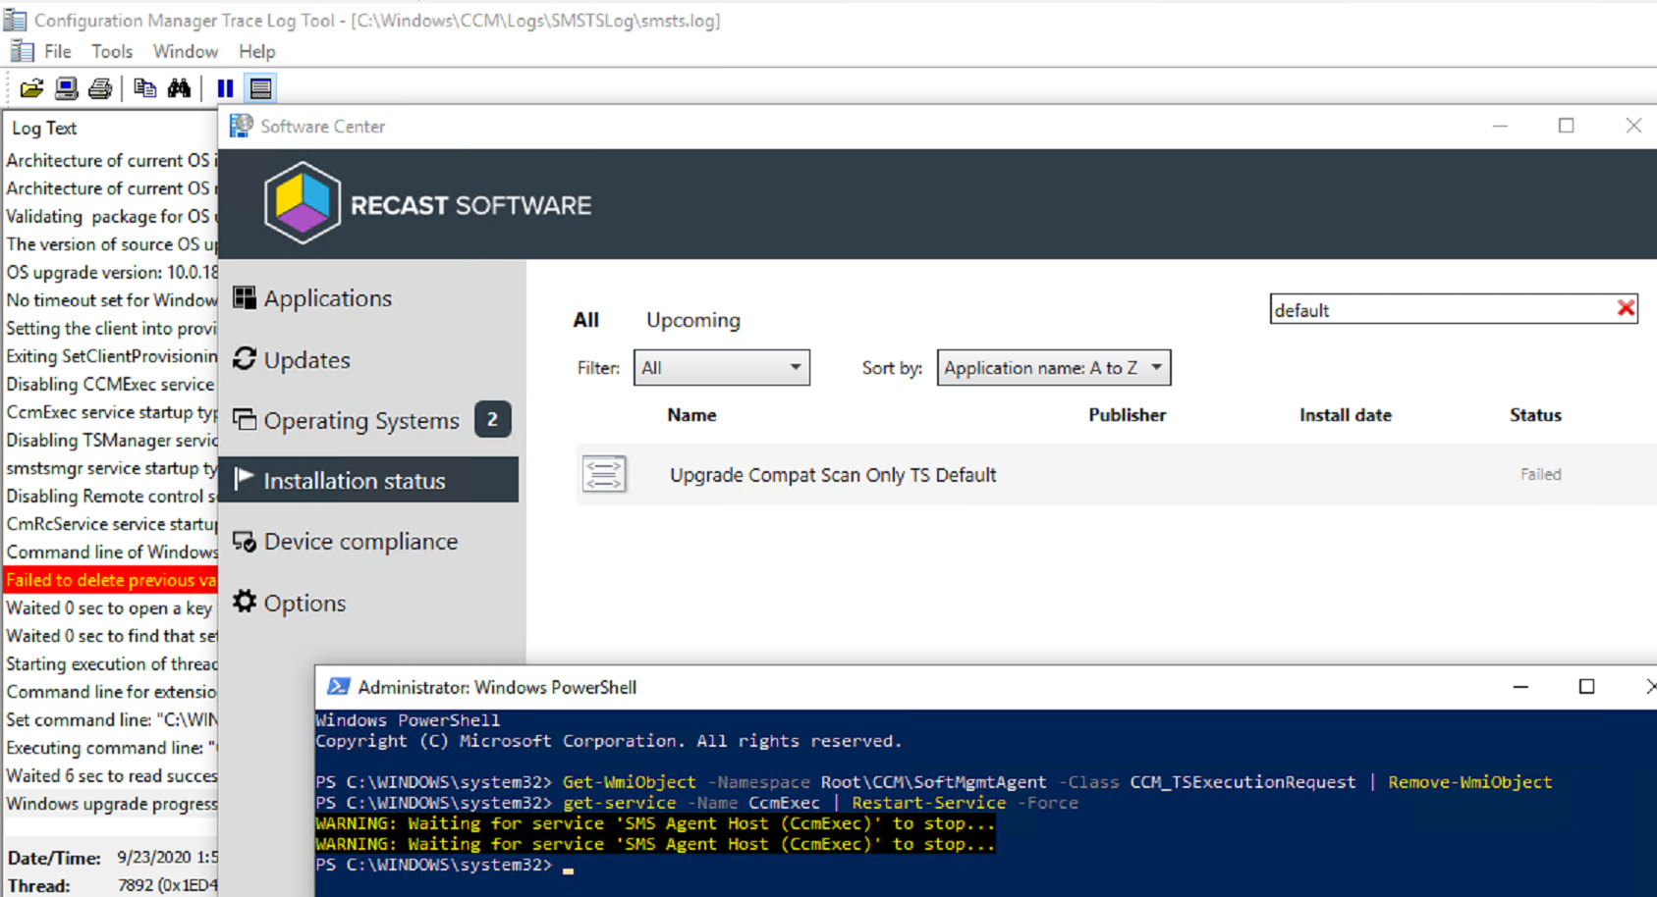This screenshot has height=897, width=1657.
Task: Click the Open on Server computer icon
Action: click(x=66, y=88)
